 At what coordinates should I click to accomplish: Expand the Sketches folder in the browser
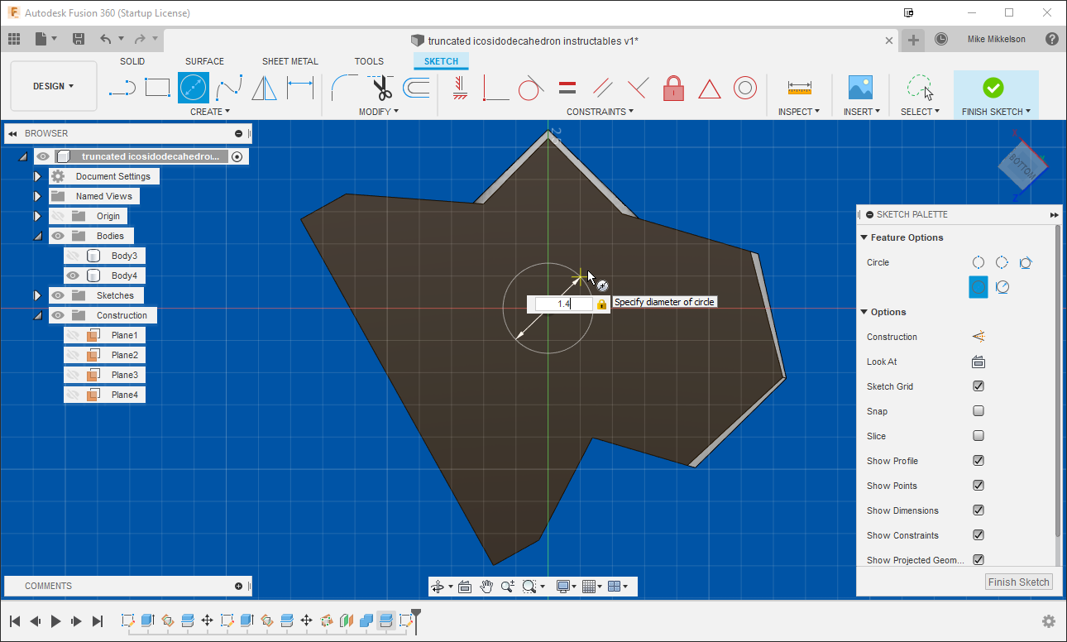point(37,295)
